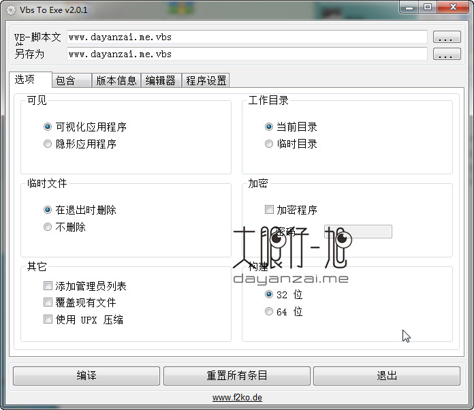This screenshot has width=474, height=410.
Task: Select the 可视化应用程序 radio button
Action: [48, 127]
